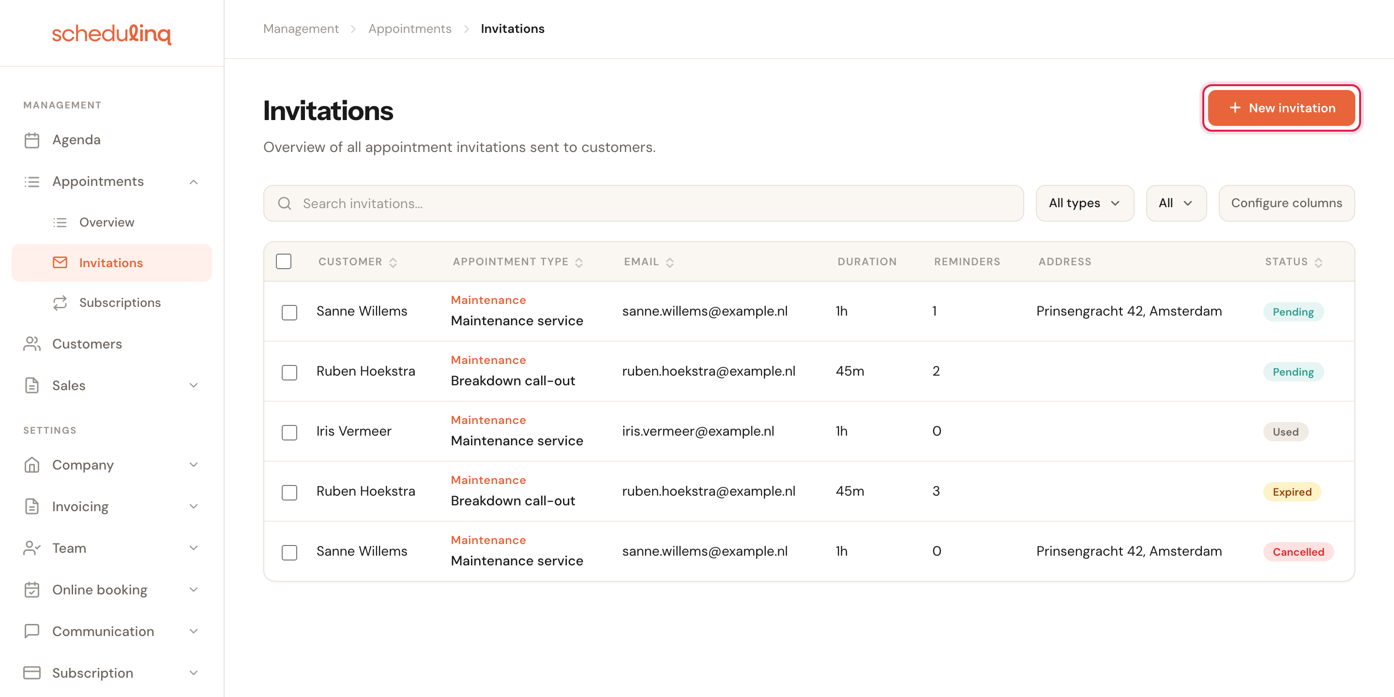The width and height of the screenshot is (1394, 697).
Task: Click the Company building icon
Action: (x=32, y=465)
